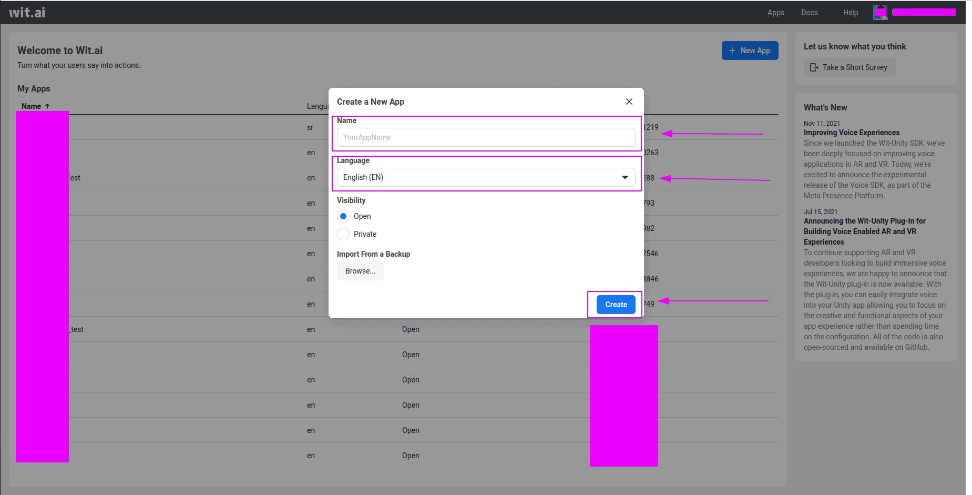
Task: Click the 'sr' language cell
Action: click(x=310, y=127)
